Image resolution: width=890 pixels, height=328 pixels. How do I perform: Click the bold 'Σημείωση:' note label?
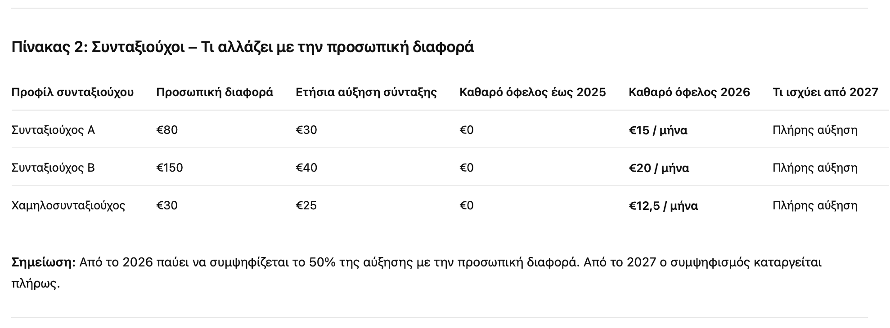pos(43,262)
